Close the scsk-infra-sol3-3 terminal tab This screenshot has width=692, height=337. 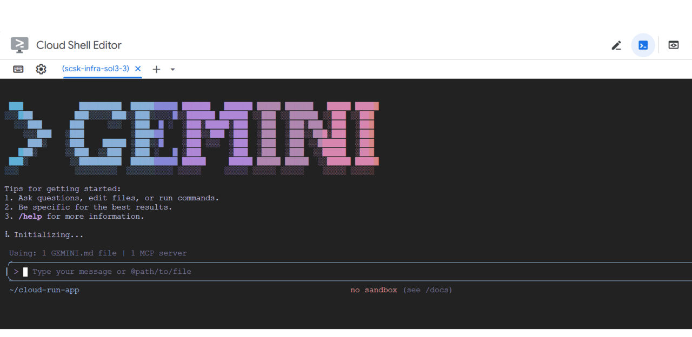click(138, 69)
